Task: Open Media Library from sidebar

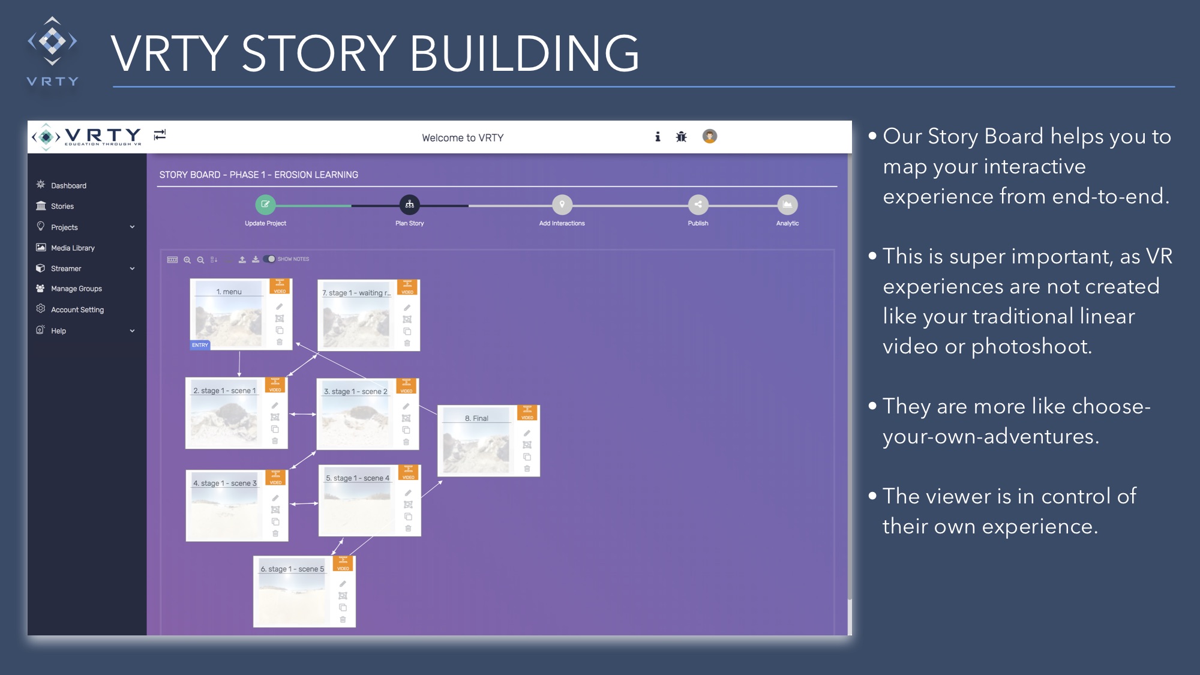Action: coord(73,248)
